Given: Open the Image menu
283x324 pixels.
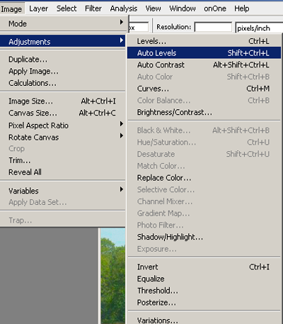Looking at the screenshot, I should 12,9.
